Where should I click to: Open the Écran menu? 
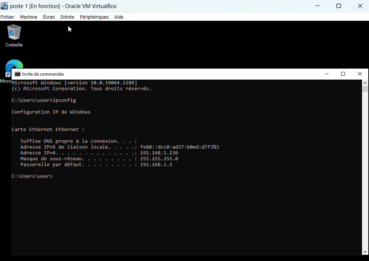[x=49, y=17]
